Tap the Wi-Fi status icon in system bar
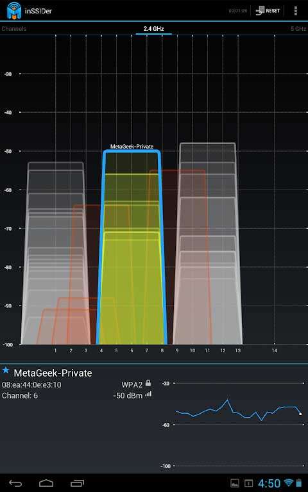Viewport: 308px width, 492px height. tap(288, 482)
